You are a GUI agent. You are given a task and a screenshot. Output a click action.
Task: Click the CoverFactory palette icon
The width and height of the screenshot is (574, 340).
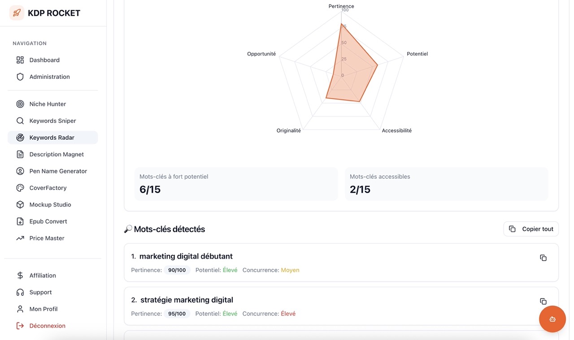click(20, 188)
